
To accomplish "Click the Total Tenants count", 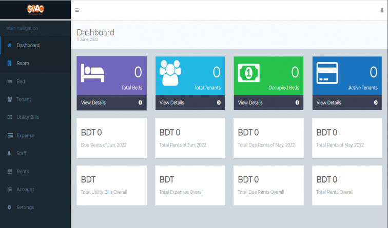I will pyautogui.click(x=217, y=72).
